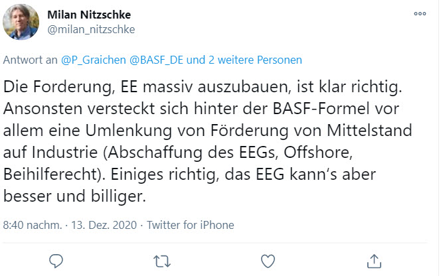The image size is (441, 276).
Task: Retweet this tweet using the arrows icon
Action: (162, 259)
